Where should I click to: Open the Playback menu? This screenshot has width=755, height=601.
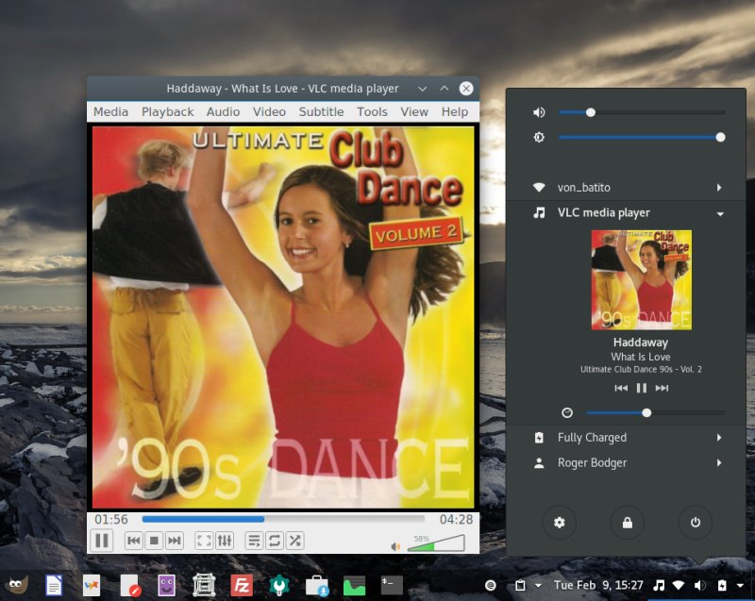[167, 111]
